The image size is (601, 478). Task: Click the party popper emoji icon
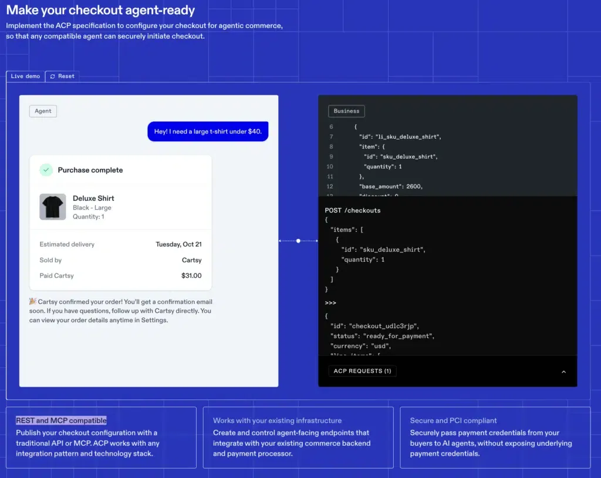[x=33, y=301]
